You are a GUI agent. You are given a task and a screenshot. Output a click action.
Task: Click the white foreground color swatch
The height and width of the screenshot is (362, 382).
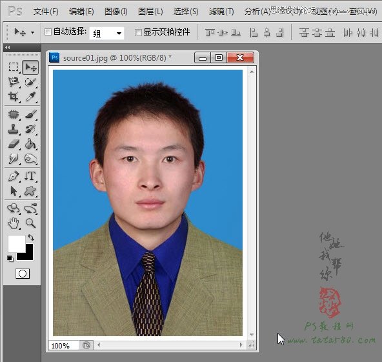[x=16, y=244]
